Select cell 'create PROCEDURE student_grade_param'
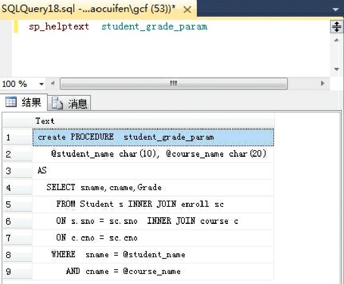 [153, 137]
